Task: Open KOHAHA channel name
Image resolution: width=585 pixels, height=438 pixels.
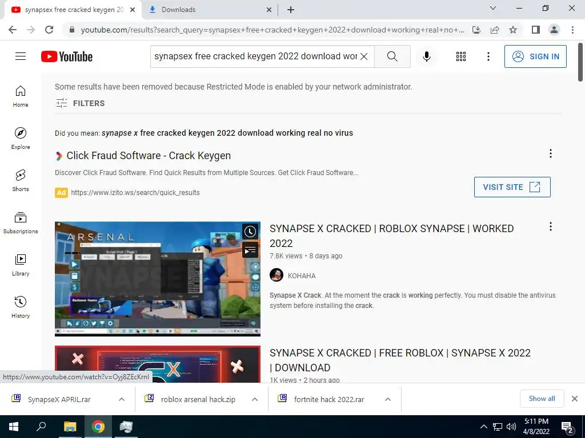Action: coord(302,276)
